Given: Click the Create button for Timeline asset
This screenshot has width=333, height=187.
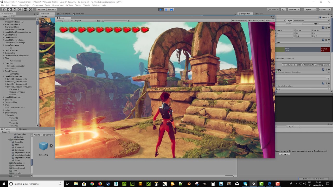Looking at the screenshot, I should (x=284, y=154).
